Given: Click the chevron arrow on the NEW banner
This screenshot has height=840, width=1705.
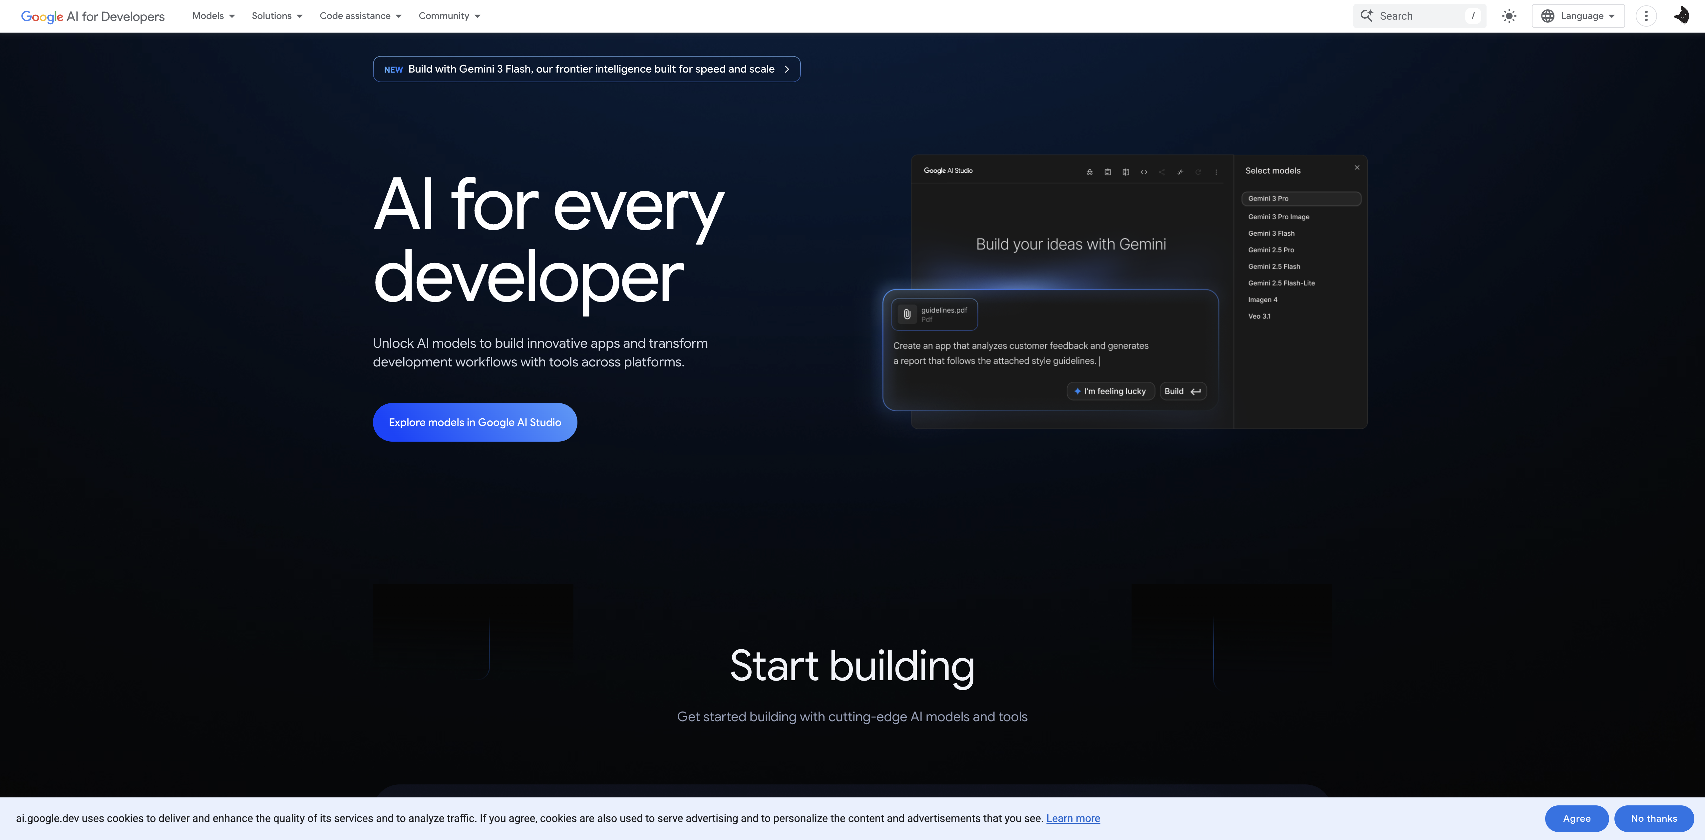Looking at the screenshot, I should [x=787, y=69].
